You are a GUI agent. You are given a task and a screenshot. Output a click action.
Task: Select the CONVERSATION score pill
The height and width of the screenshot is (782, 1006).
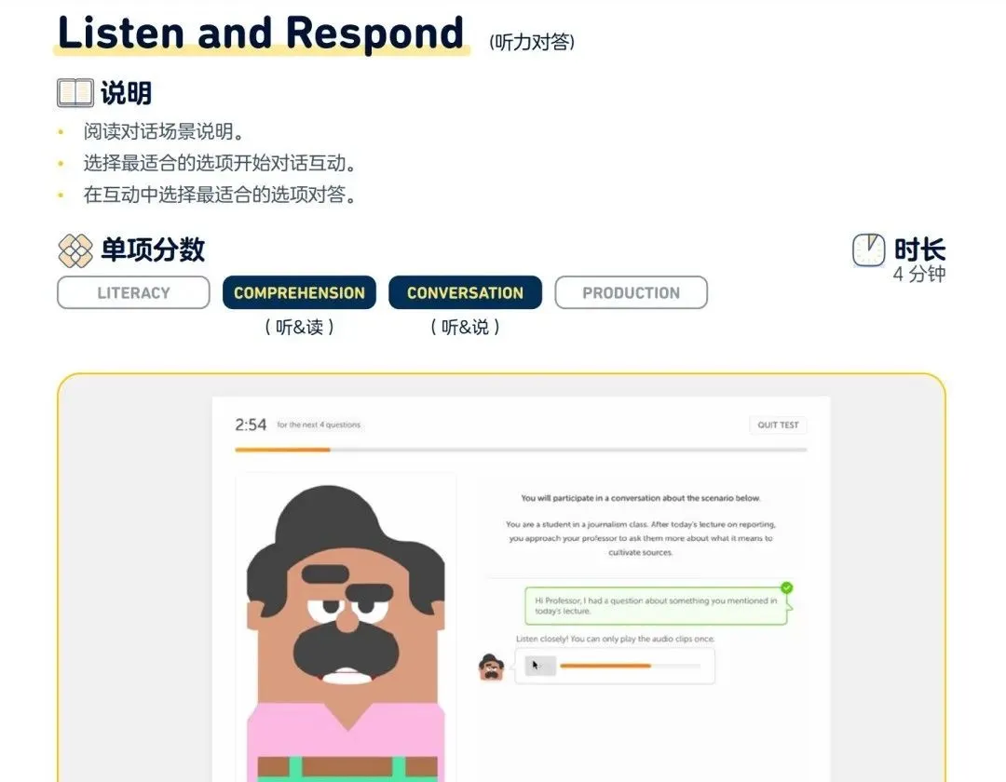(x=465, y=292)
